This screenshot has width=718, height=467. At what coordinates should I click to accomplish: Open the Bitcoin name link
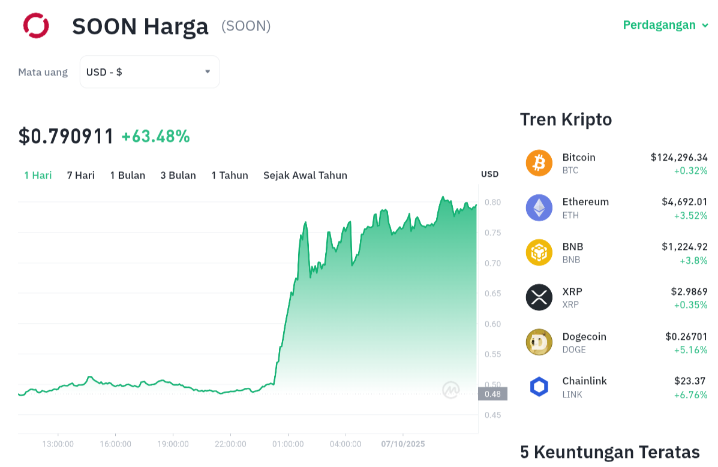coord(579,157)
